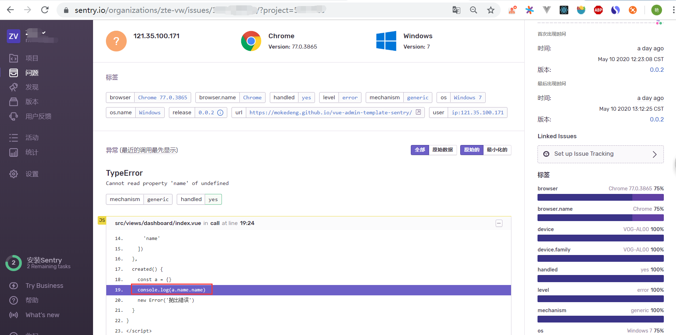
Task: Collapse the index.vue stack frame
Action: point(499,223)
